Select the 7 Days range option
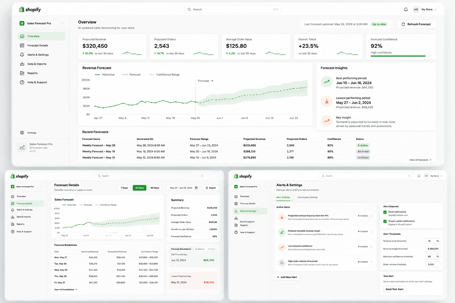Screen dimensions: 455x303 point(124,188)
